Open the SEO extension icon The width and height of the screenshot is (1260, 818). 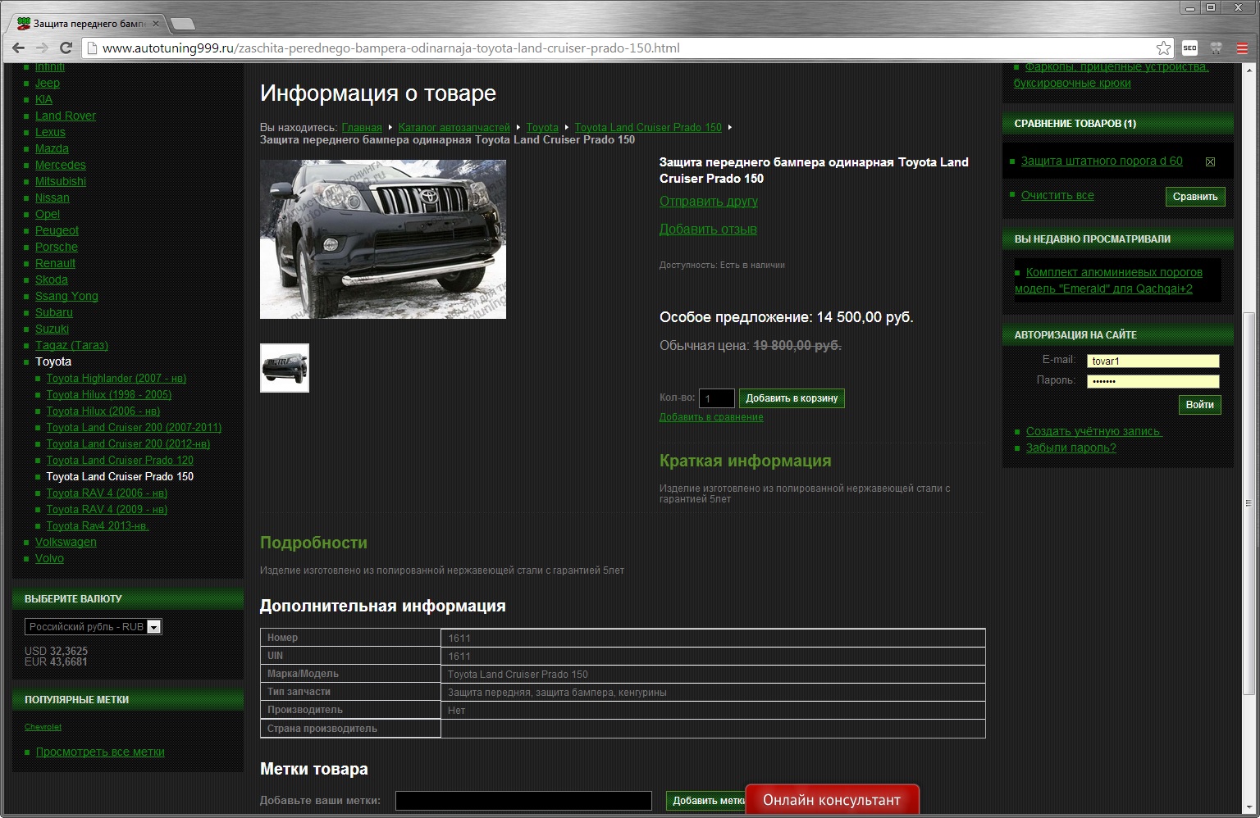tap(1190, 48)
